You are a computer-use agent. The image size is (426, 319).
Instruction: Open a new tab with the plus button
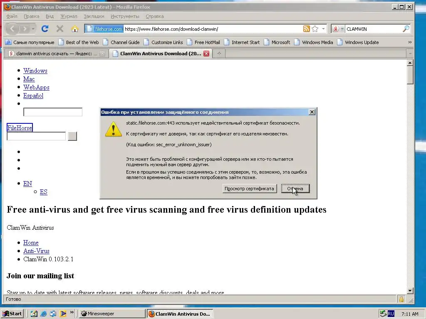point(219,54)
